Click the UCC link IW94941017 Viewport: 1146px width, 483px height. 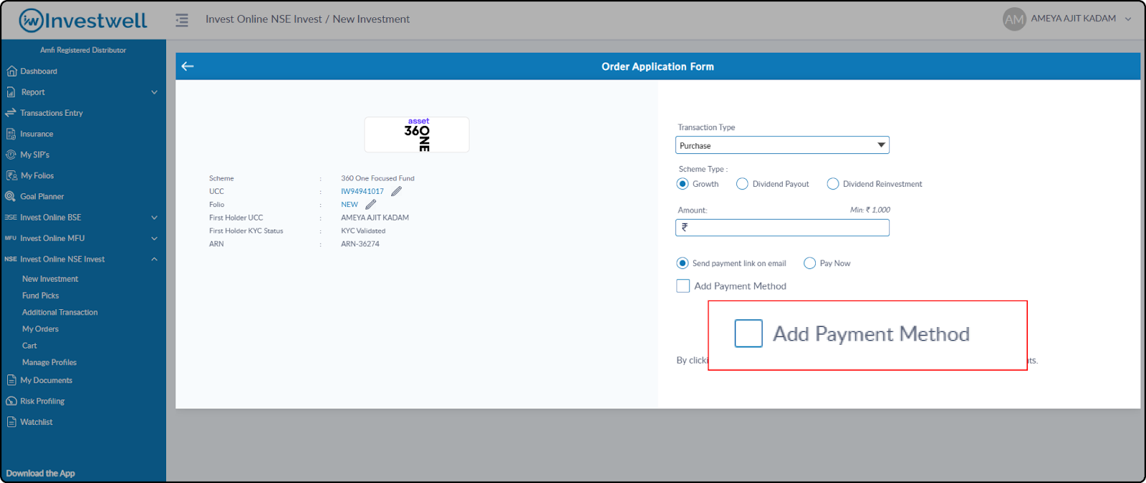pos(362,191)
